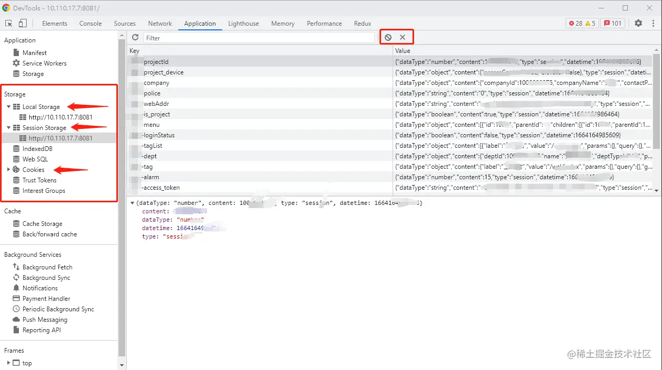Open Trust Tokens item

pyautogui.click(x=39, y=180)
